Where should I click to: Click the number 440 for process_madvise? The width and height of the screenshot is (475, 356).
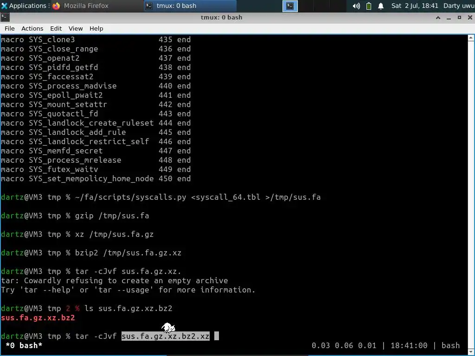point(166,86)
